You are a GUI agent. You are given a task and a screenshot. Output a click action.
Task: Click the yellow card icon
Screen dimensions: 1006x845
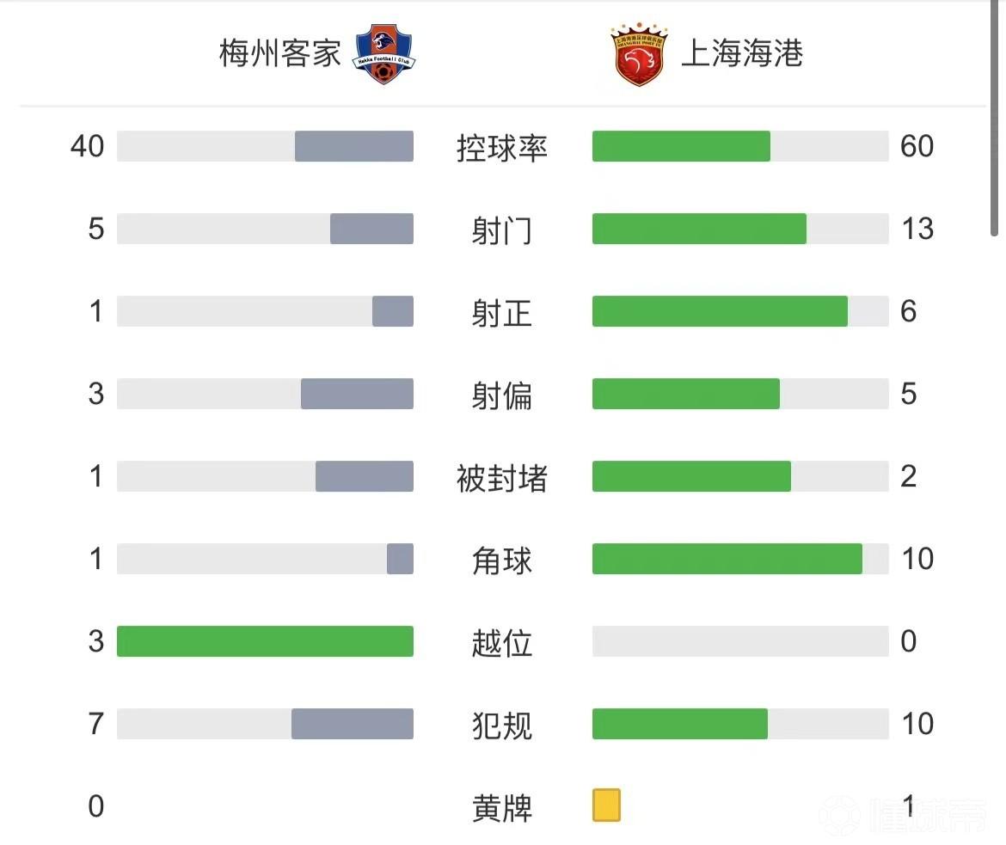point(606,806)
